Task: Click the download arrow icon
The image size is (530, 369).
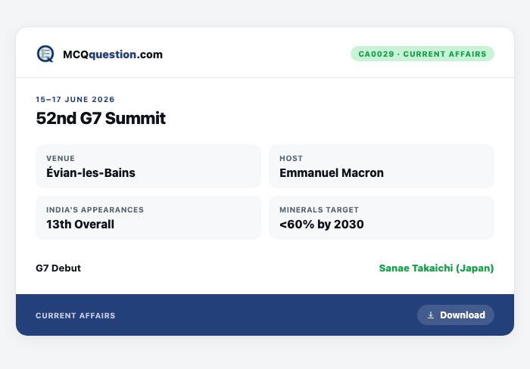Action: (431, 315)
